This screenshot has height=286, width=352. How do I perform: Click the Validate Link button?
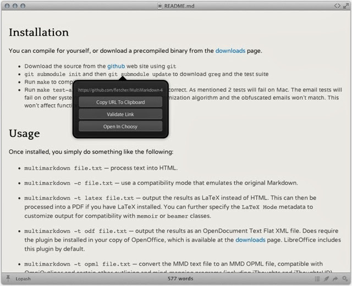(120, 114)
